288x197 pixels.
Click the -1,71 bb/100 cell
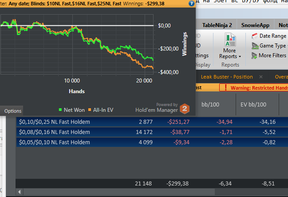point(226,132)
